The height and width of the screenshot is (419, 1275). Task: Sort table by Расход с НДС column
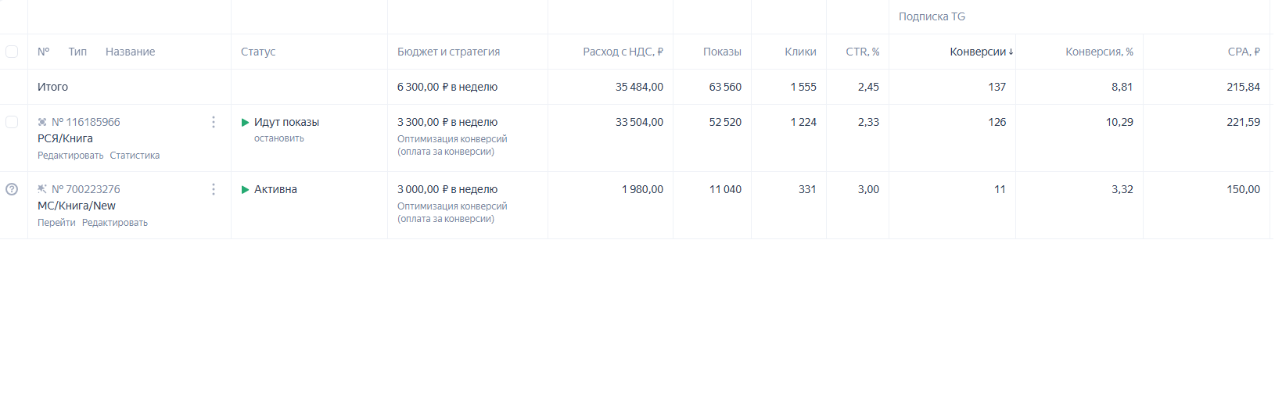click(623, 52)
